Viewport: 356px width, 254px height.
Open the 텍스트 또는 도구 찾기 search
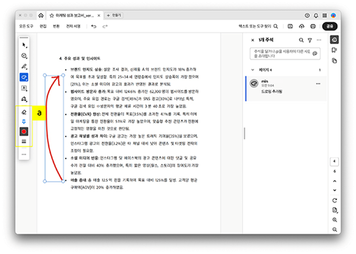pyautogui.click(x=258, y=26)
